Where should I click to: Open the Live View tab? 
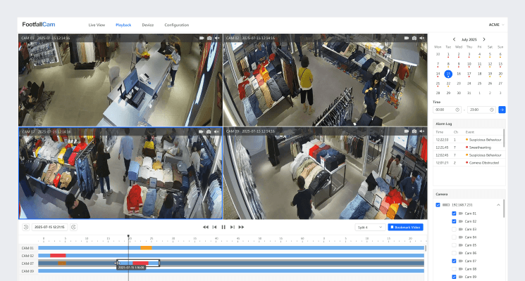coord(97,25)
